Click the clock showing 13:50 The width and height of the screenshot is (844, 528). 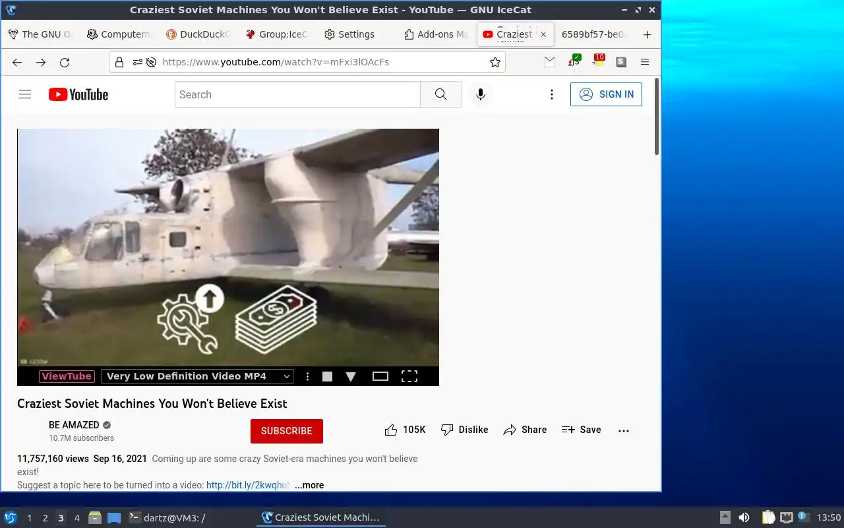pos(829,517)
